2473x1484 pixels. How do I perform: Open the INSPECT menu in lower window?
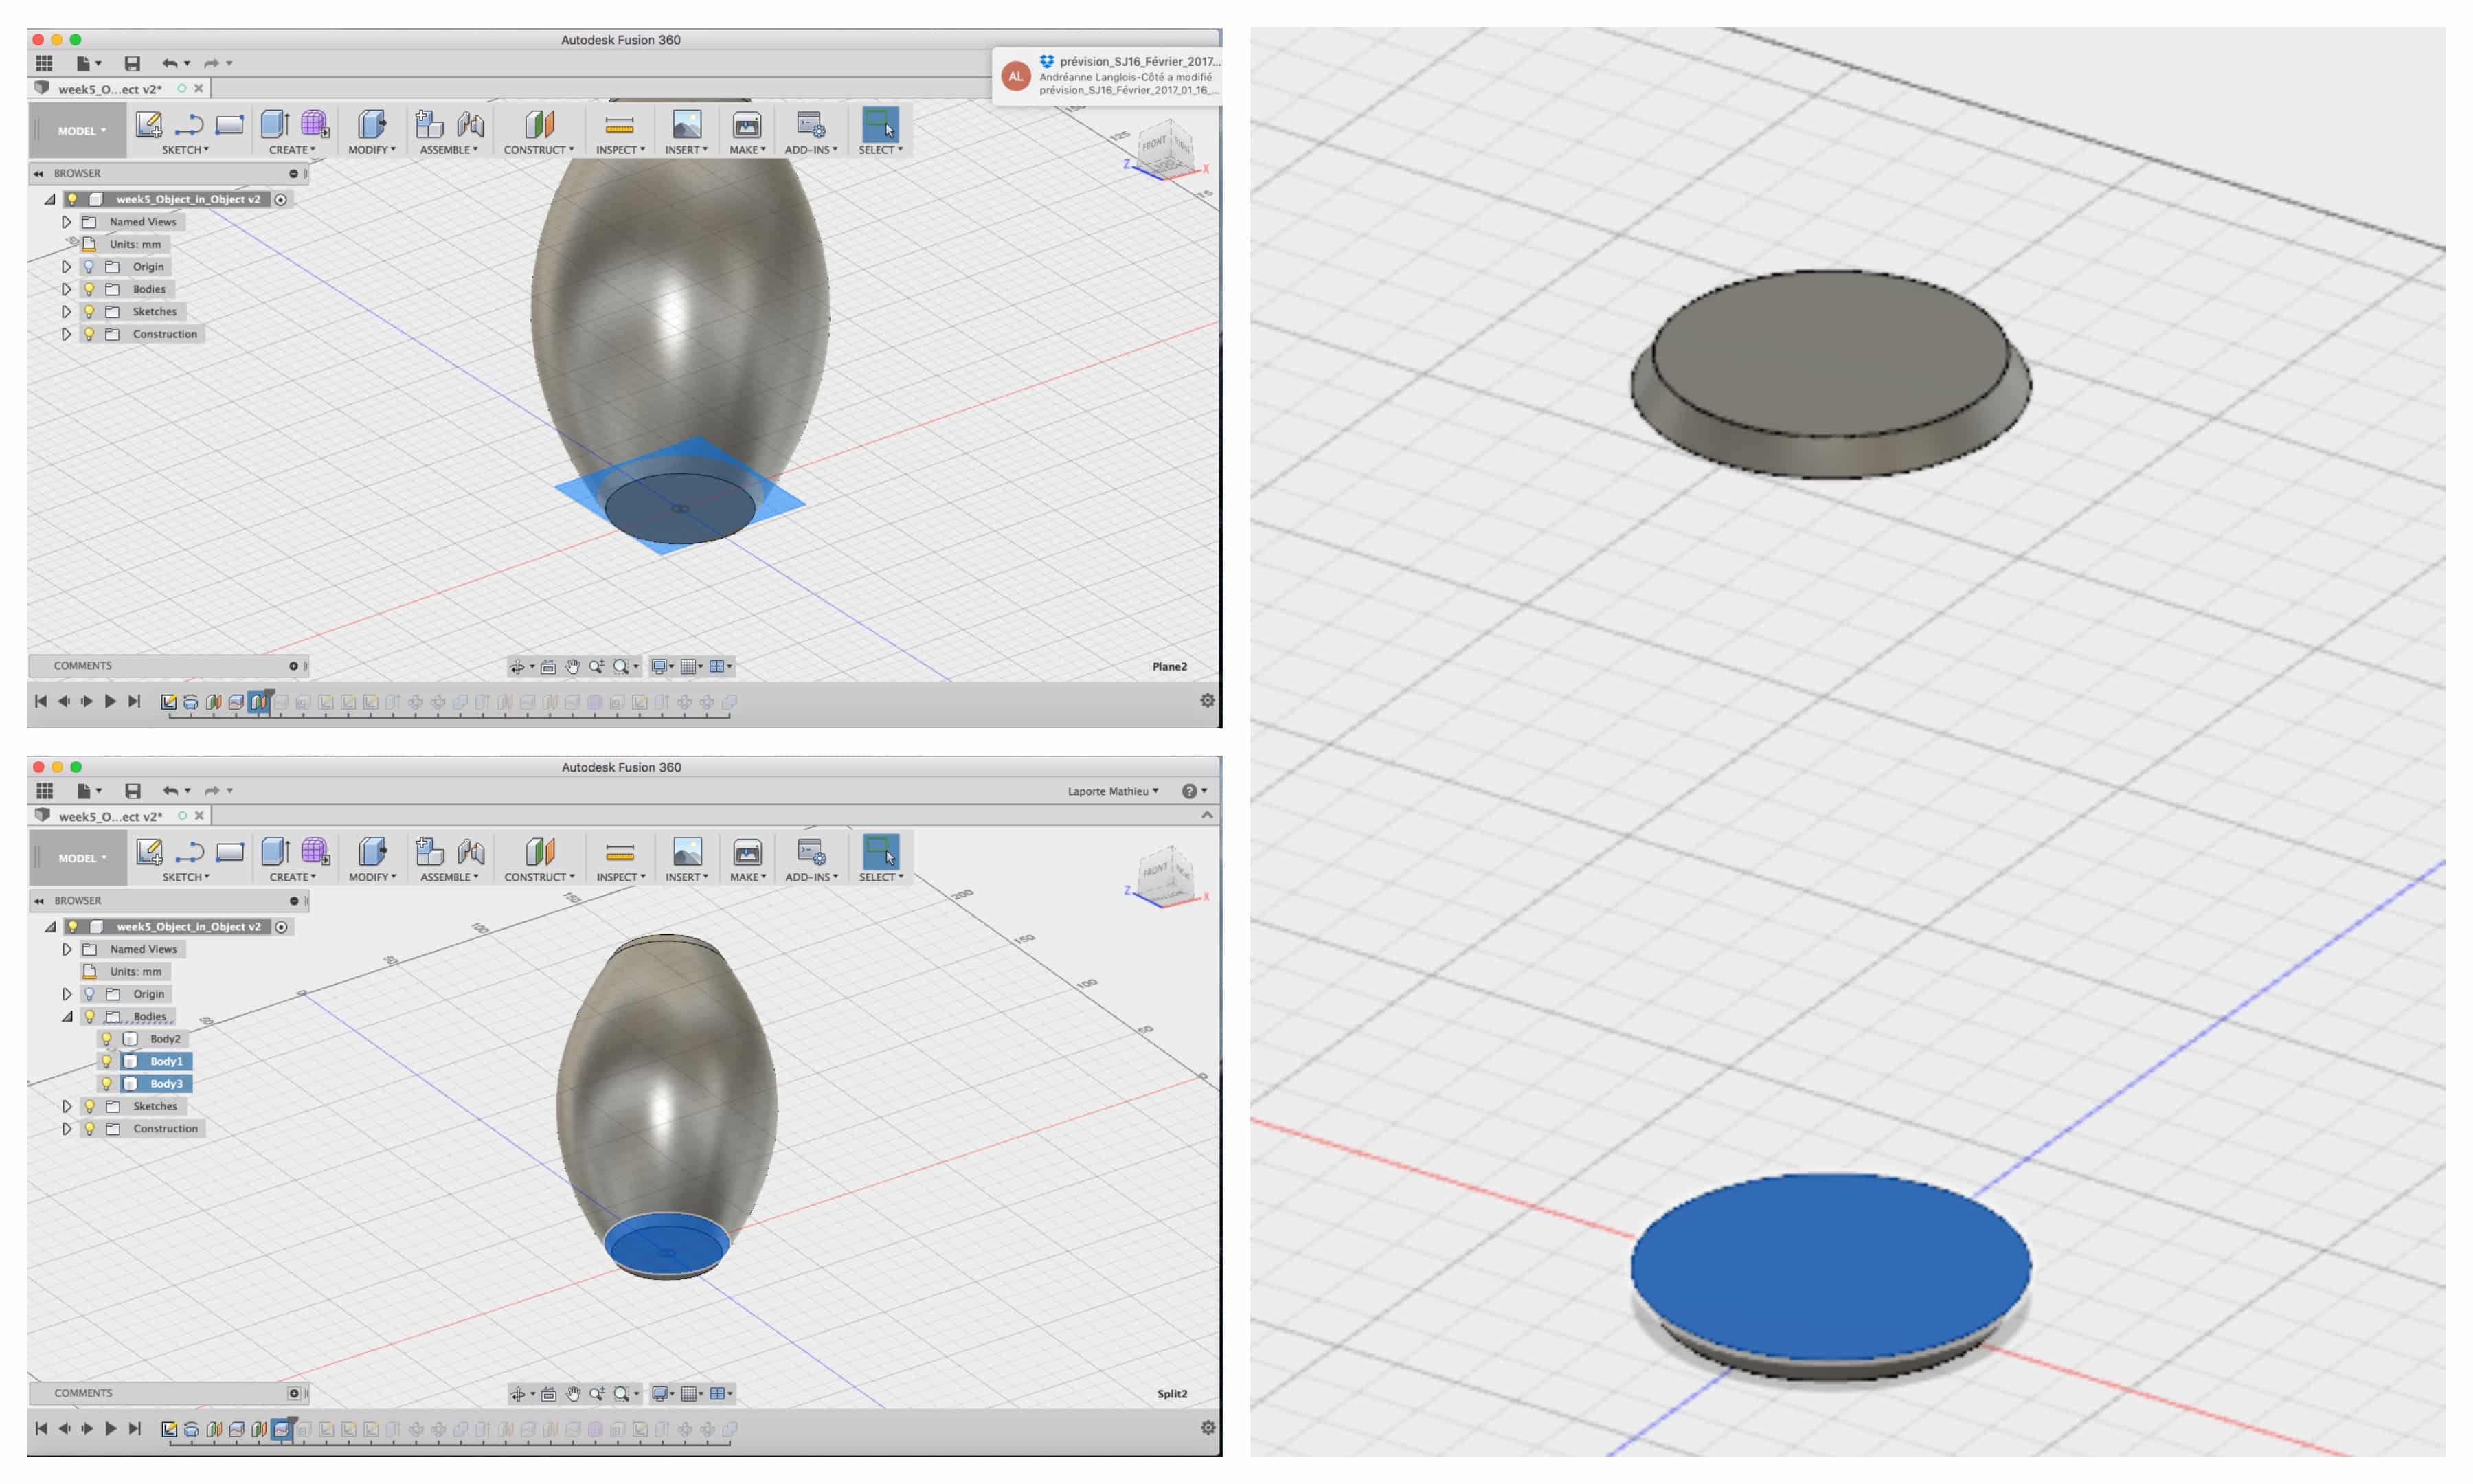(x=621, y=876)
